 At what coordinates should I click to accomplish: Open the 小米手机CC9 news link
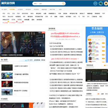click(66, 95)
